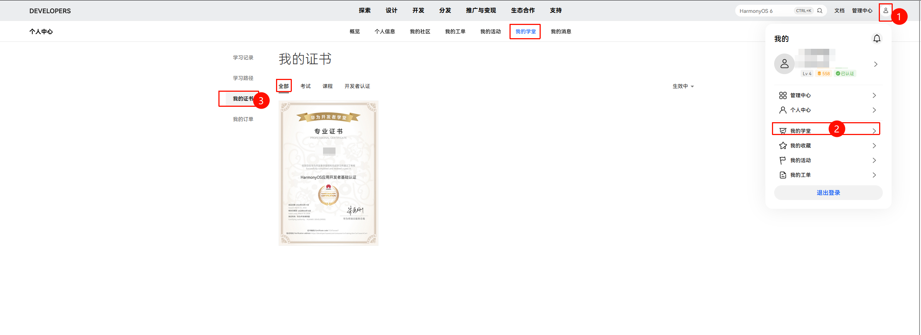Switch to the 我的工单 tab in the sub-navigation
The image size is (921, 335).
pyautogui.click(x=455, y=32)
